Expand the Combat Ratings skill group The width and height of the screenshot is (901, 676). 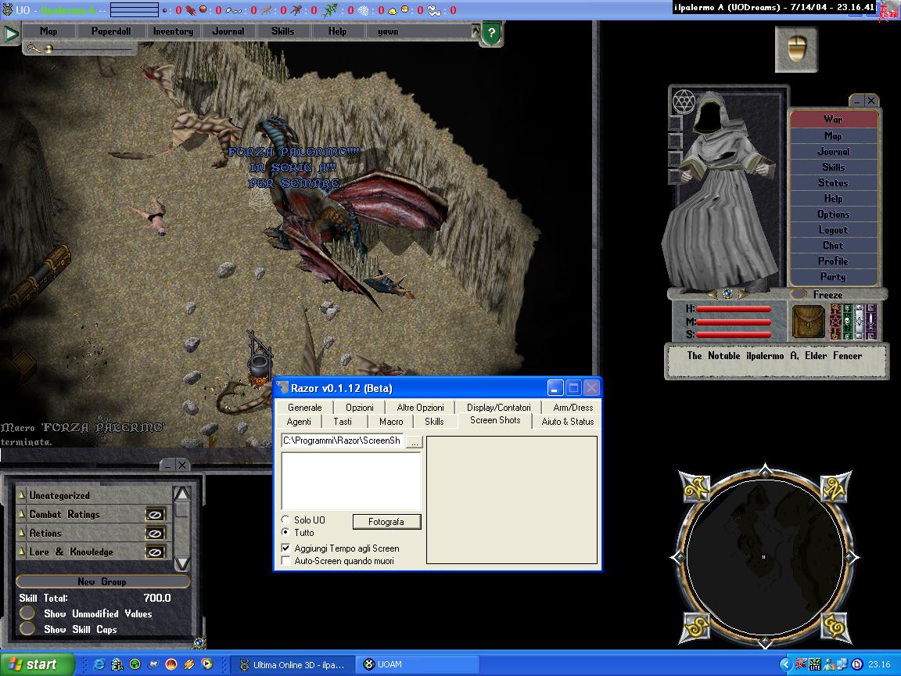[22, 515]
